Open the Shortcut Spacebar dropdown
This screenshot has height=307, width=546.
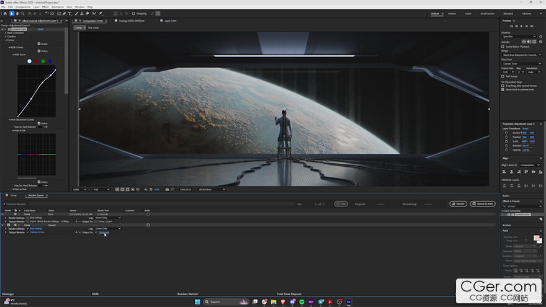519,37
